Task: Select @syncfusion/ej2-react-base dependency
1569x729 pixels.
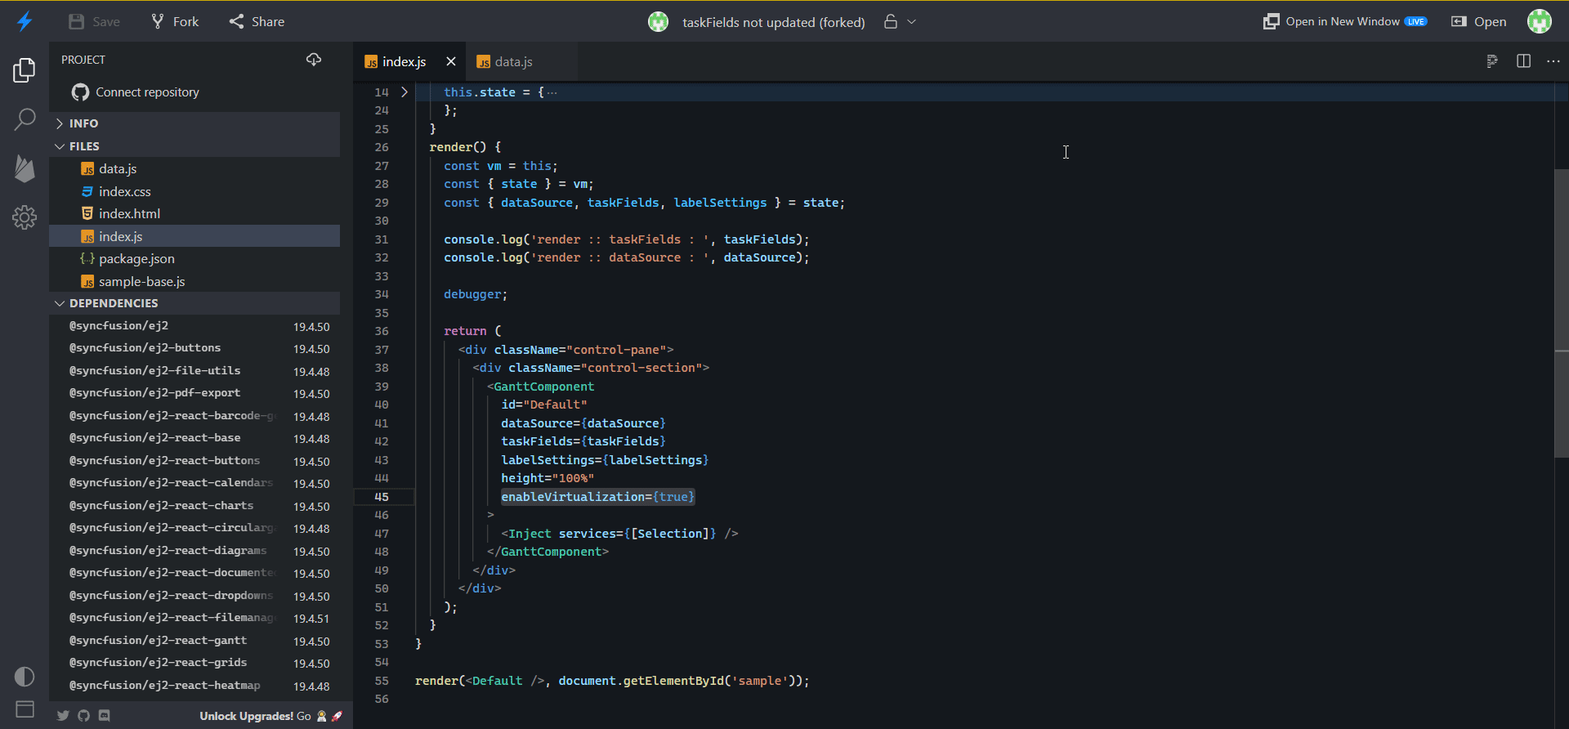Action: coord(194,438)
